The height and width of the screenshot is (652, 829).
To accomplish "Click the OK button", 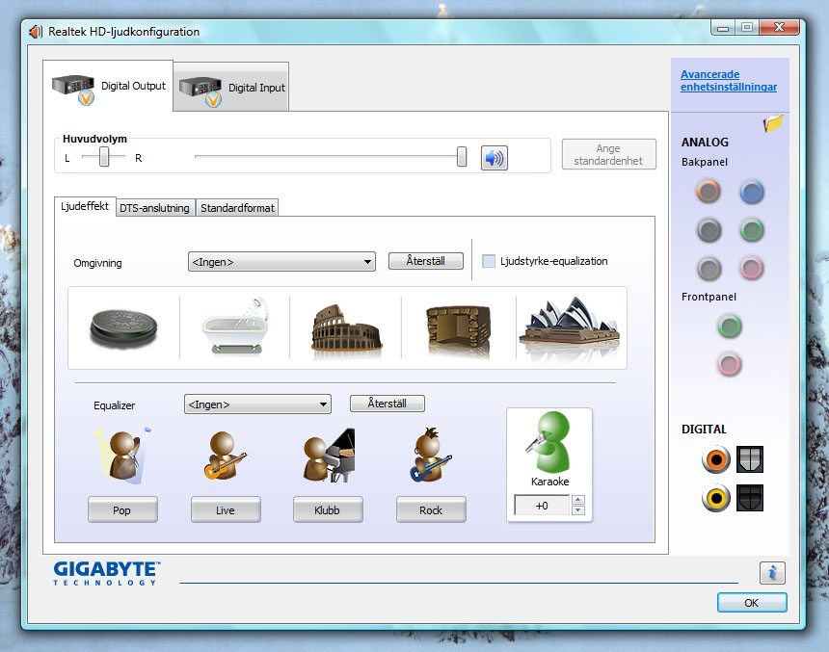I will pos(752,603).
